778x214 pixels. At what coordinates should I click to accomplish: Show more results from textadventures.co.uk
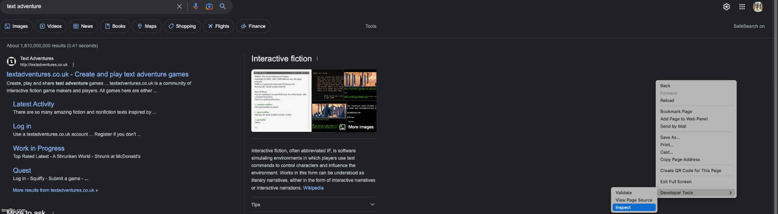tap(55, 190)
